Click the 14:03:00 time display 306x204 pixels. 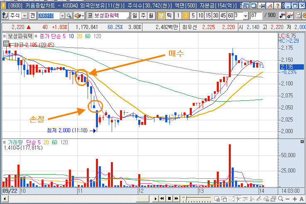click(x=290, y=191)
